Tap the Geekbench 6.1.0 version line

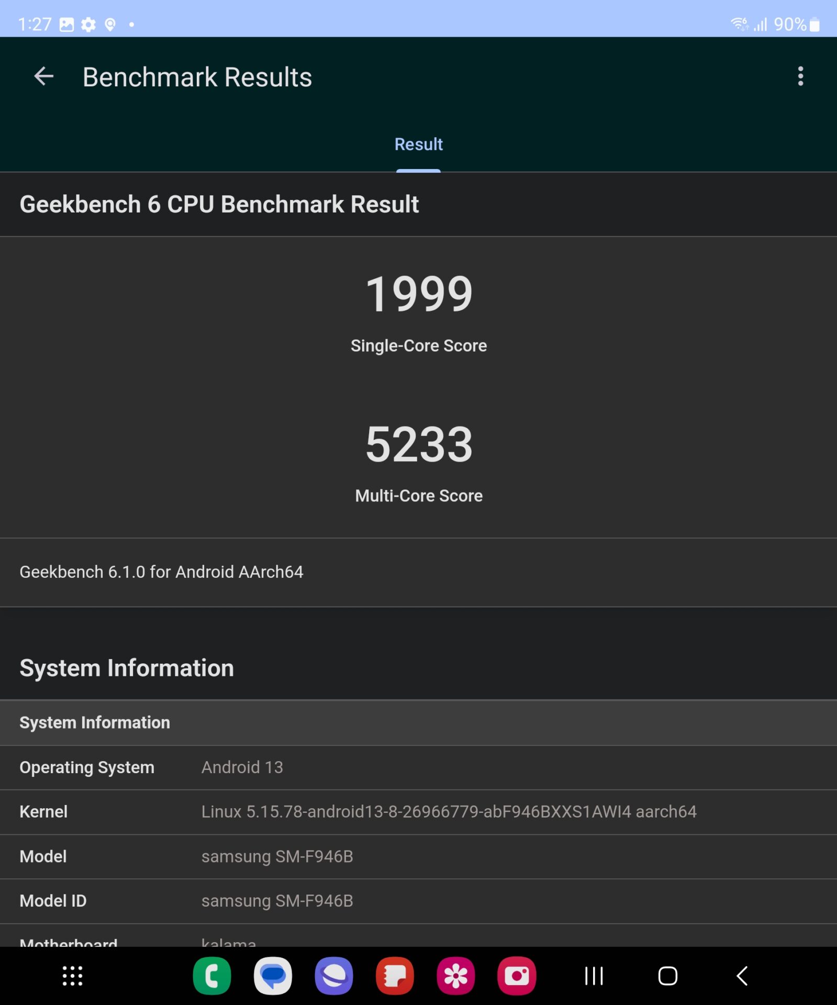click(x=161, y=572)
